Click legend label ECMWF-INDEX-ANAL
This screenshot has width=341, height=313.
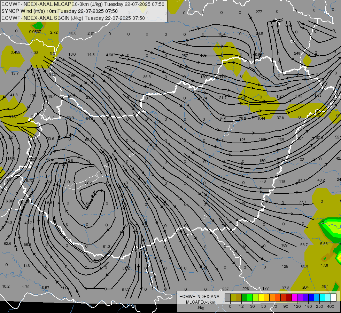(200, 297)
